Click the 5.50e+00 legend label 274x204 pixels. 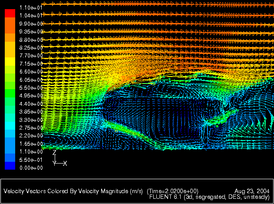(31, 88)
